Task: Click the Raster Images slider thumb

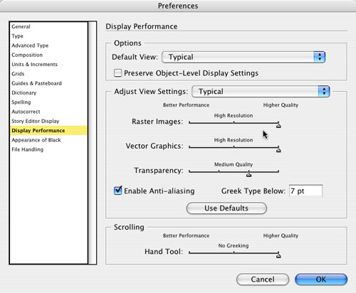Action: pos(278,126)
